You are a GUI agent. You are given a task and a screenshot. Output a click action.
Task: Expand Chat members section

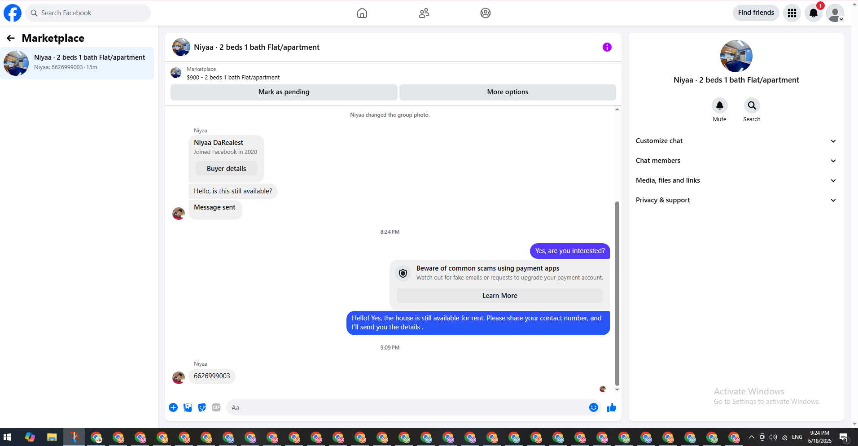[736, 161]
